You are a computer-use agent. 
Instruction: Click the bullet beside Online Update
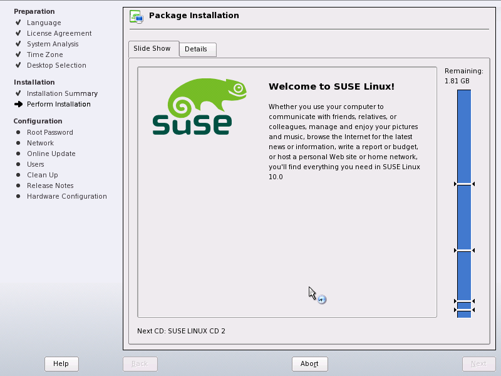[x=18, y=154]
